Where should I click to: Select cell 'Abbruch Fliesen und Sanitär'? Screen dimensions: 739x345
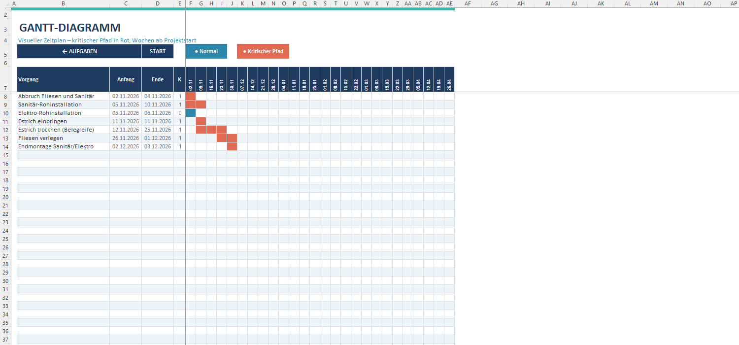coord(64,96)
